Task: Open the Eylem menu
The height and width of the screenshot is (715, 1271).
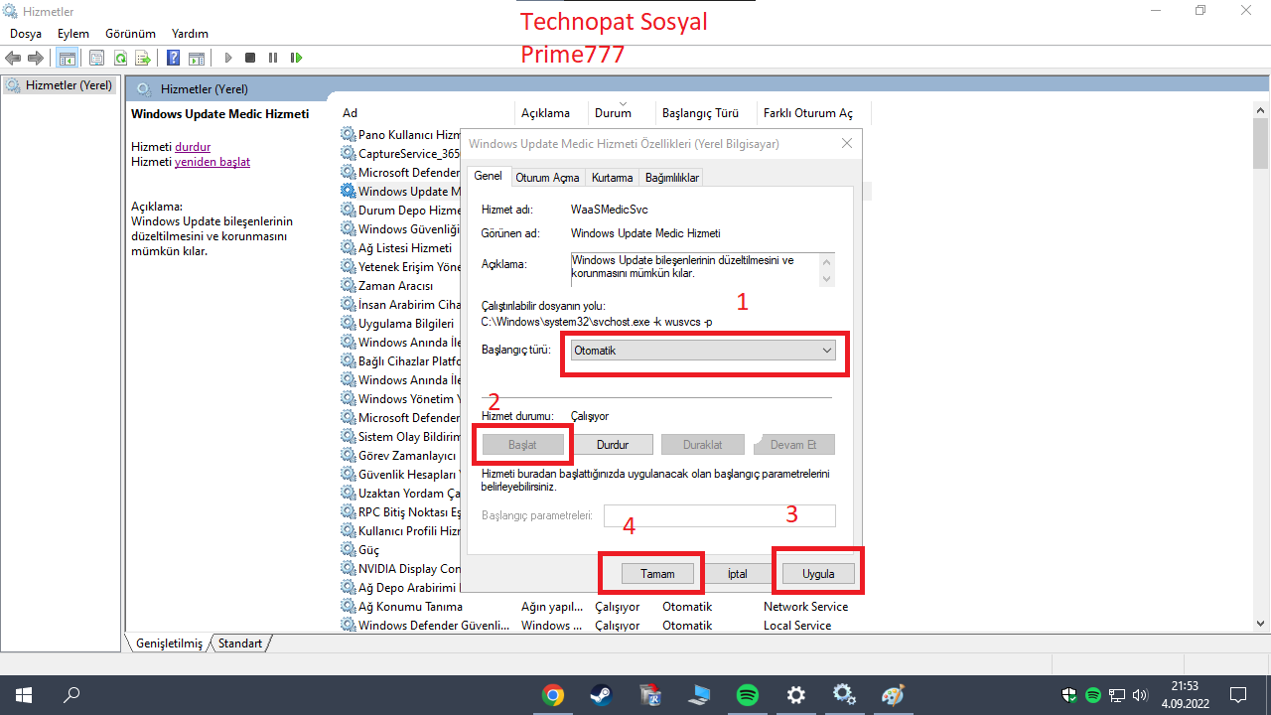Action: [x=73, y=34]
